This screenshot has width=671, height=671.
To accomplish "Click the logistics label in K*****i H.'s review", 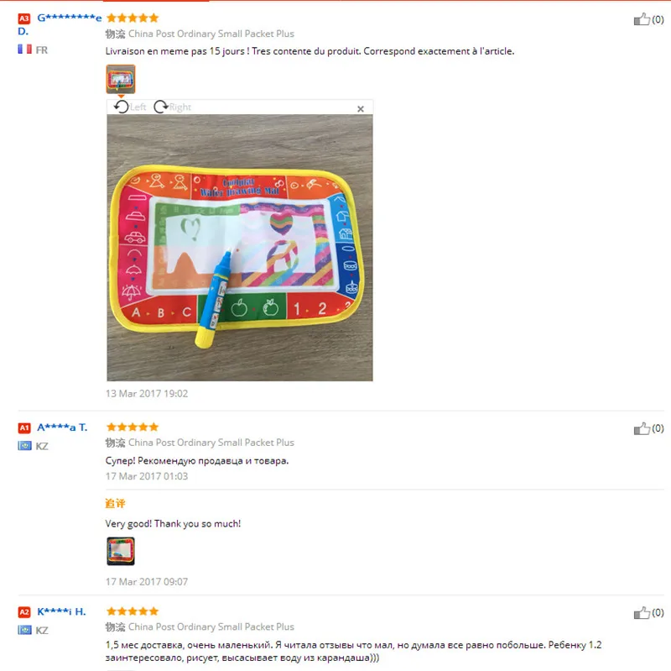I will 200,626.
